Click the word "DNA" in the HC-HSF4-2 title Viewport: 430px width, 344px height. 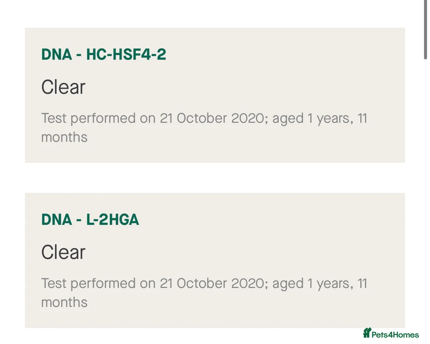[57, 55]
